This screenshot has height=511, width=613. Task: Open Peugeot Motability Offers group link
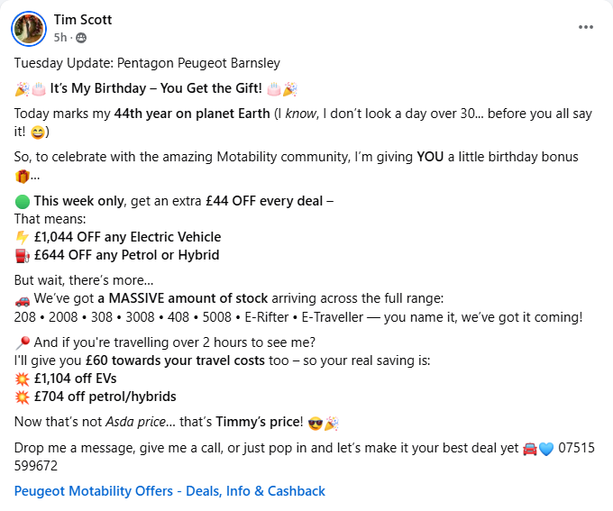point(169,491)
